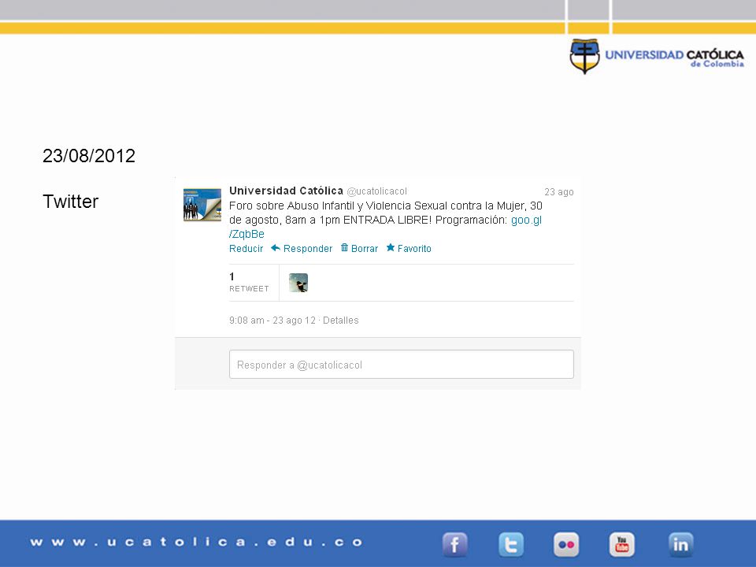
Task: Click the Borrar trash link
Action: pyautogui.click(x=360, y=248)
